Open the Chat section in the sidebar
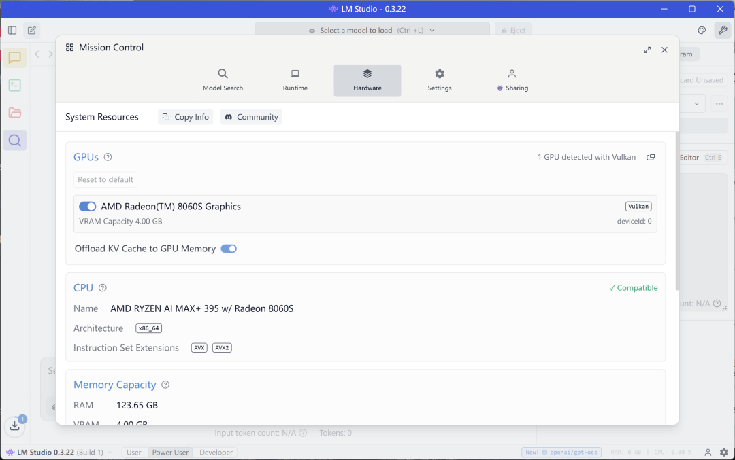This screenshot has width=735, height=460. click(14, 58)
